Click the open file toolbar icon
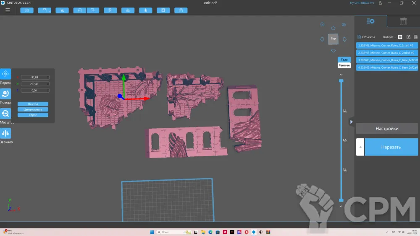 pyautogui.click(x=27, y=10)
